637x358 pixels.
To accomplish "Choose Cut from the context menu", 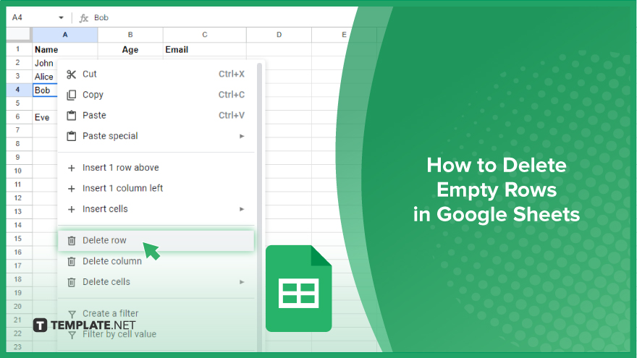I will tap(156, 74).
